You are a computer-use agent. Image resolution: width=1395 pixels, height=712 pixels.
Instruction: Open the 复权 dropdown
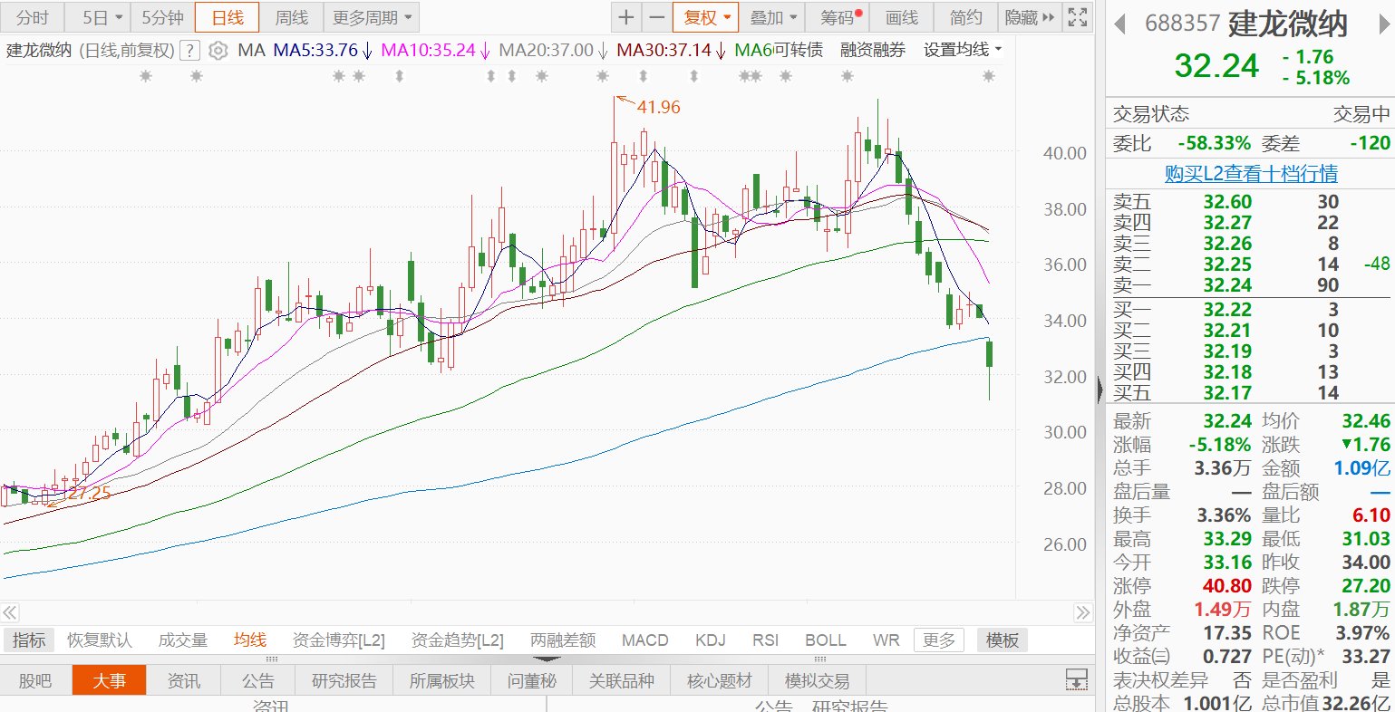pos(705,17)
